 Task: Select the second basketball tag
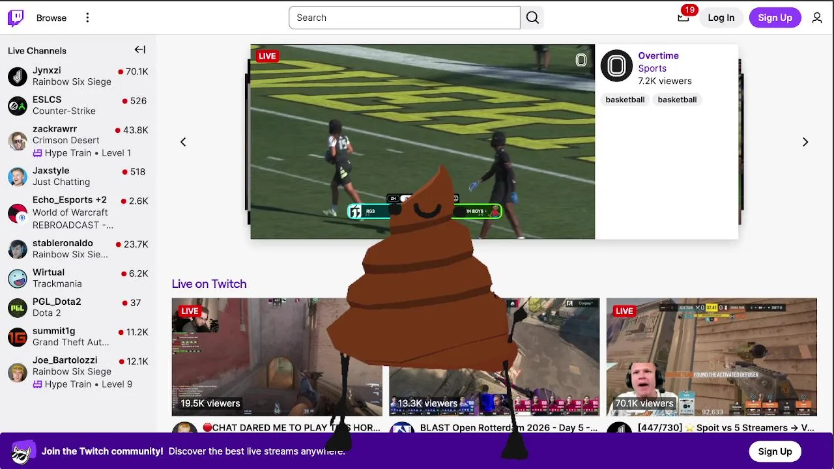coord(677,100)
